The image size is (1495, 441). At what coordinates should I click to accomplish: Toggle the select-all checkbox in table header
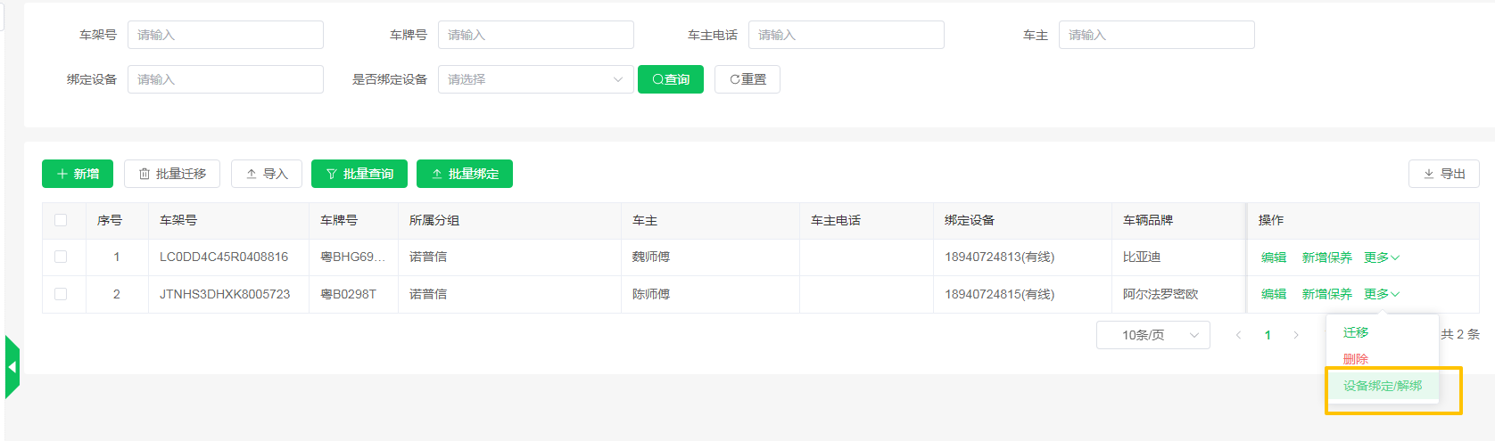[61, 220]
